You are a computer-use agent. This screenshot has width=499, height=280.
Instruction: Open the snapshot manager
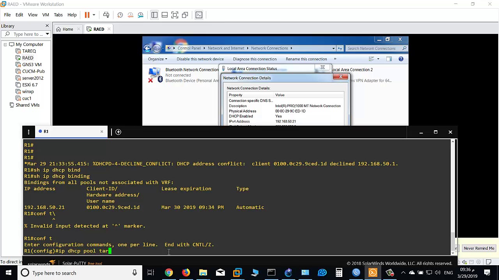[140, 15]
